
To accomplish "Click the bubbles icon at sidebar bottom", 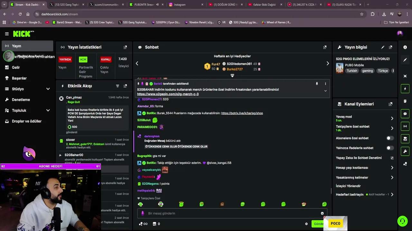I will tap(405, 164).
